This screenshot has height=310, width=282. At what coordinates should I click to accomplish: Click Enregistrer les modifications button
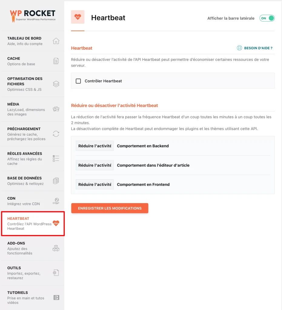110,208
